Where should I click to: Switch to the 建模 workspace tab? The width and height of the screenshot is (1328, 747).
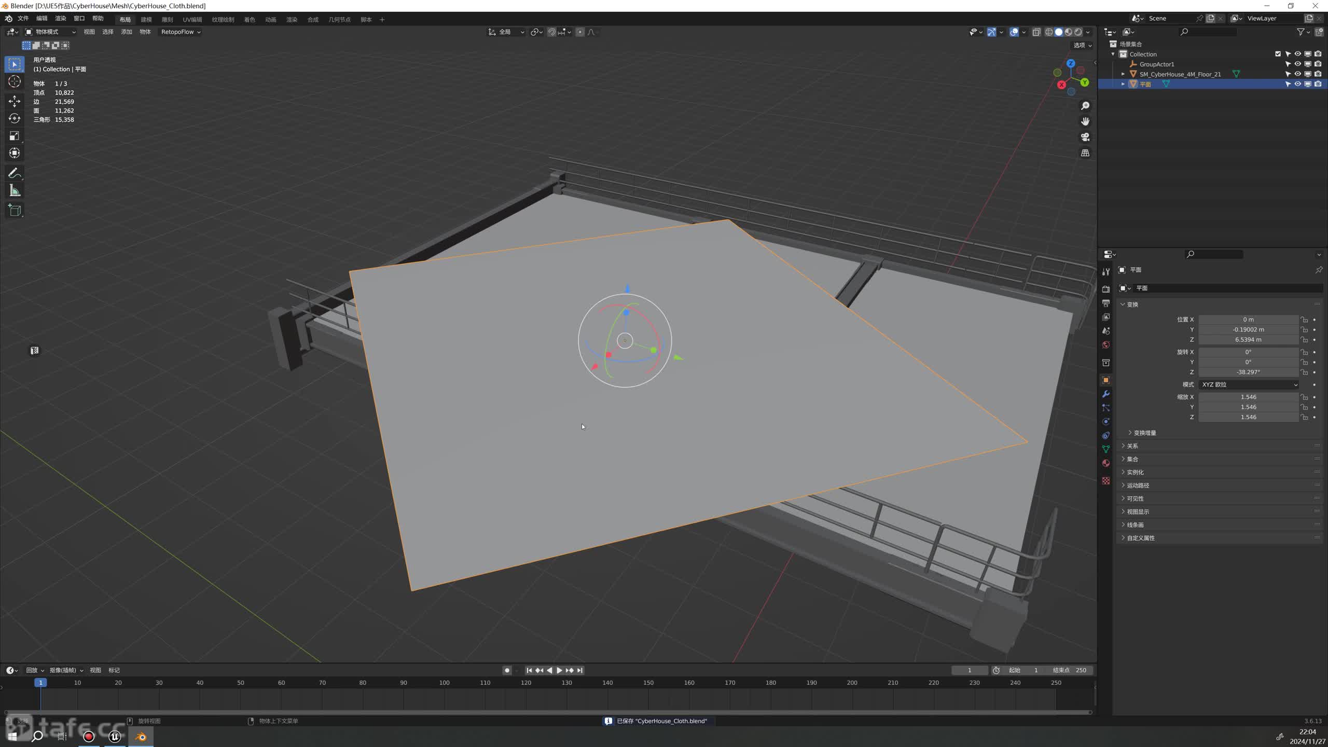[x=146, y=20]
